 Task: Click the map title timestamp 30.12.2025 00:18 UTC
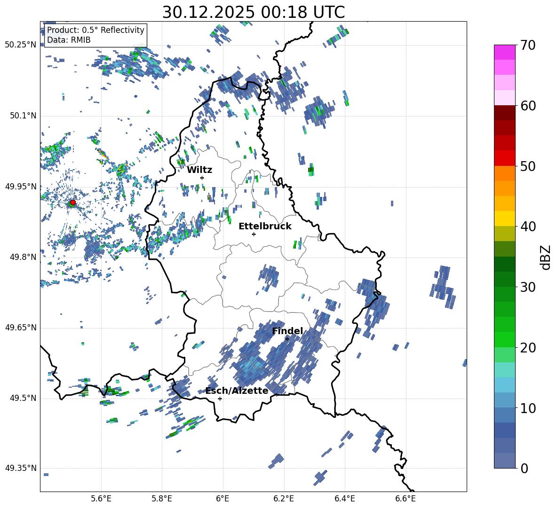pyautogui.click(x=253, y=12)
